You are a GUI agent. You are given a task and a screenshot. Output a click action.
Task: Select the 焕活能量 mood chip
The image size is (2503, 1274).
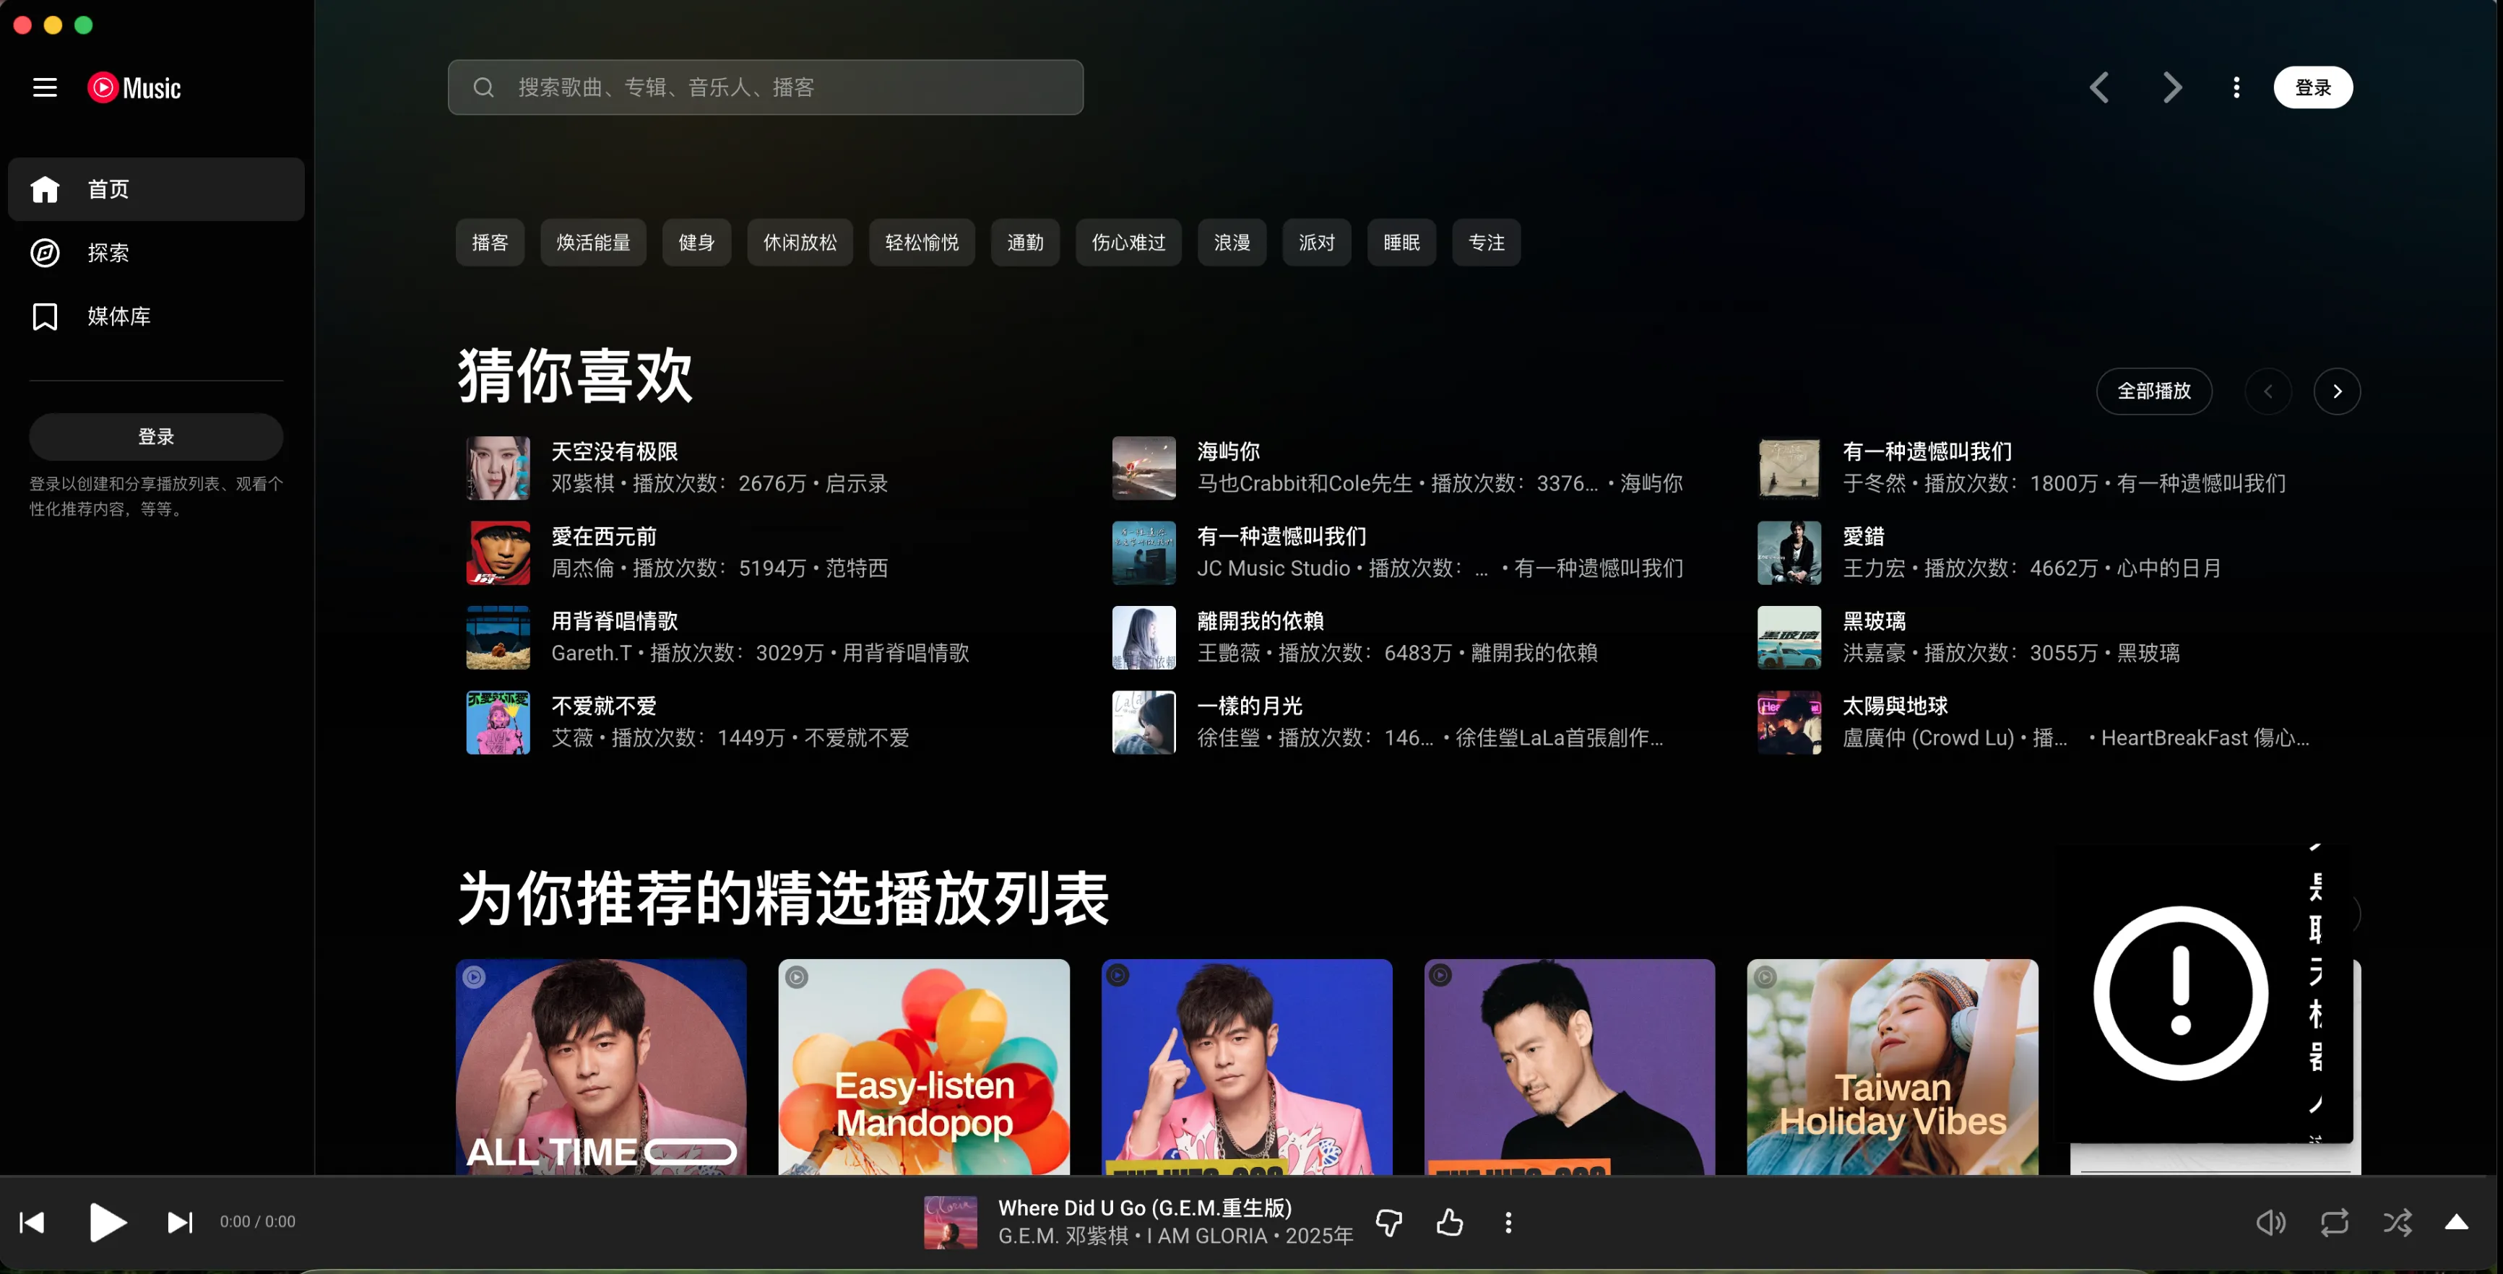593,242
